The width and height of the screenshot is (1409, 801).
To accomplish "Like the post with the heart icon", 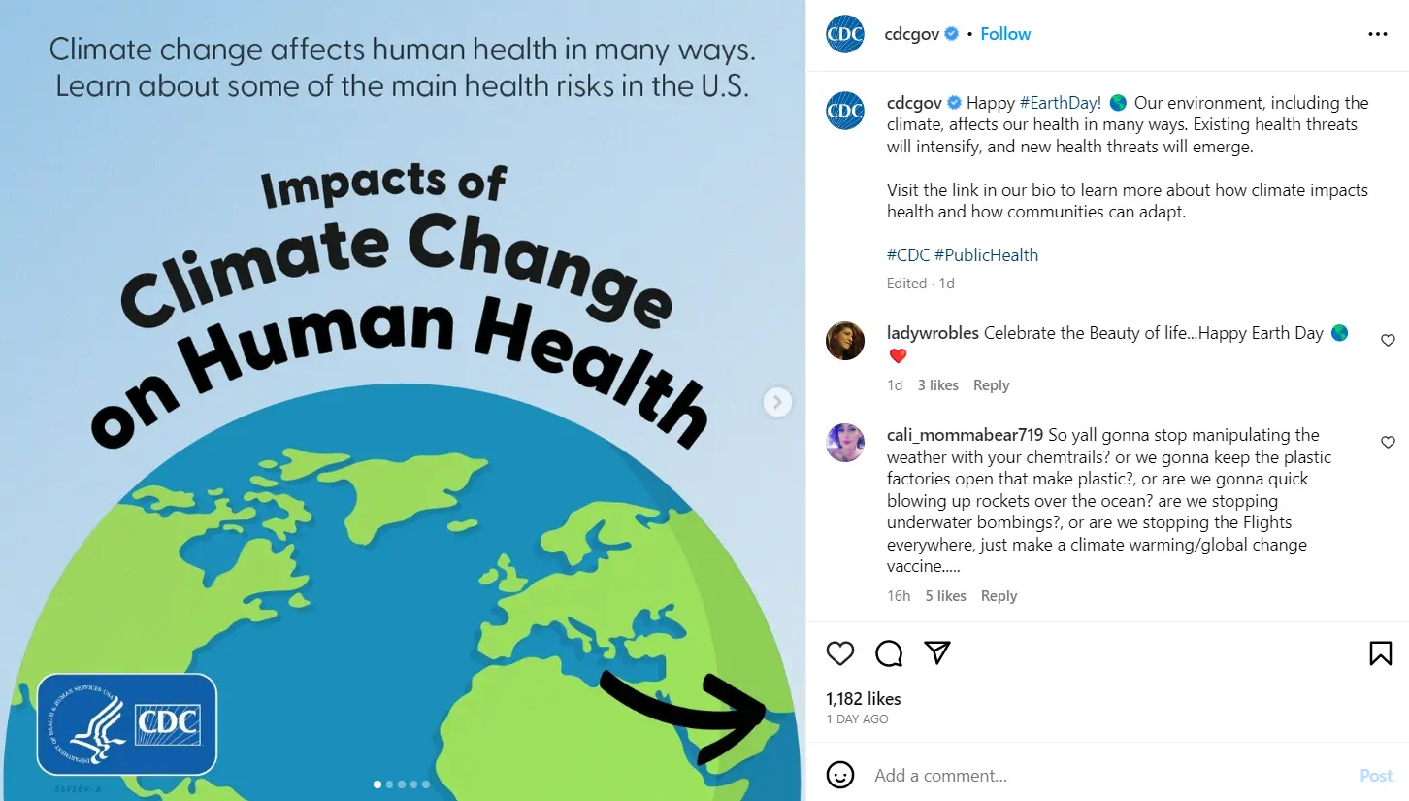I will click(840, 653).
